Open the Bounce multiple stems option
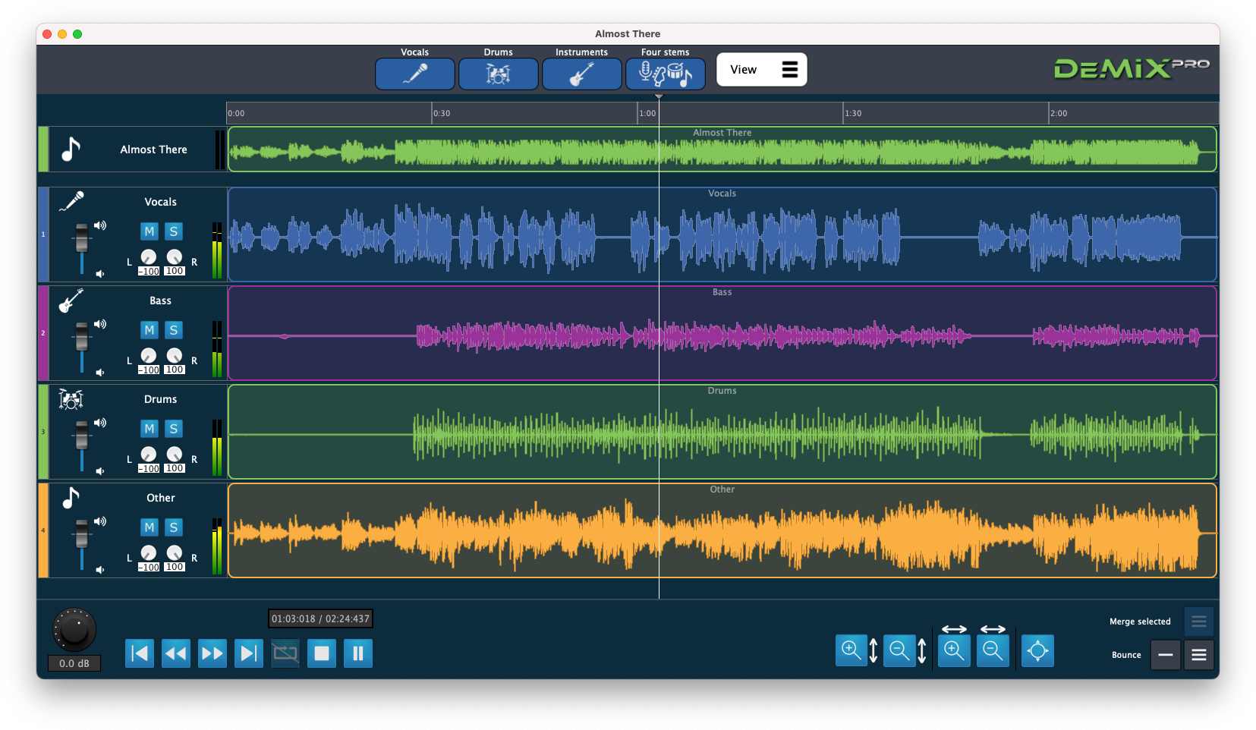This screenshot has width=1256, height=730. point(1199,655)
